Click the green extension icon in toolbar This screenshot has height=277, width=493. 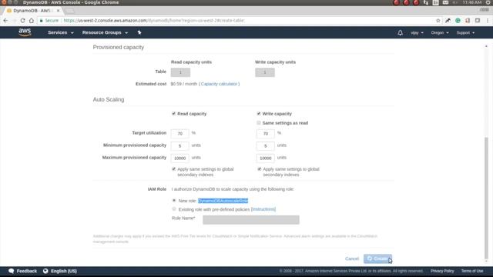pyautogui.click(x=458, y=21)
